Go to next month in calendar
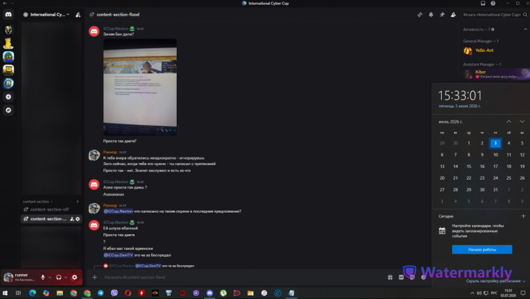 (522, 122)
